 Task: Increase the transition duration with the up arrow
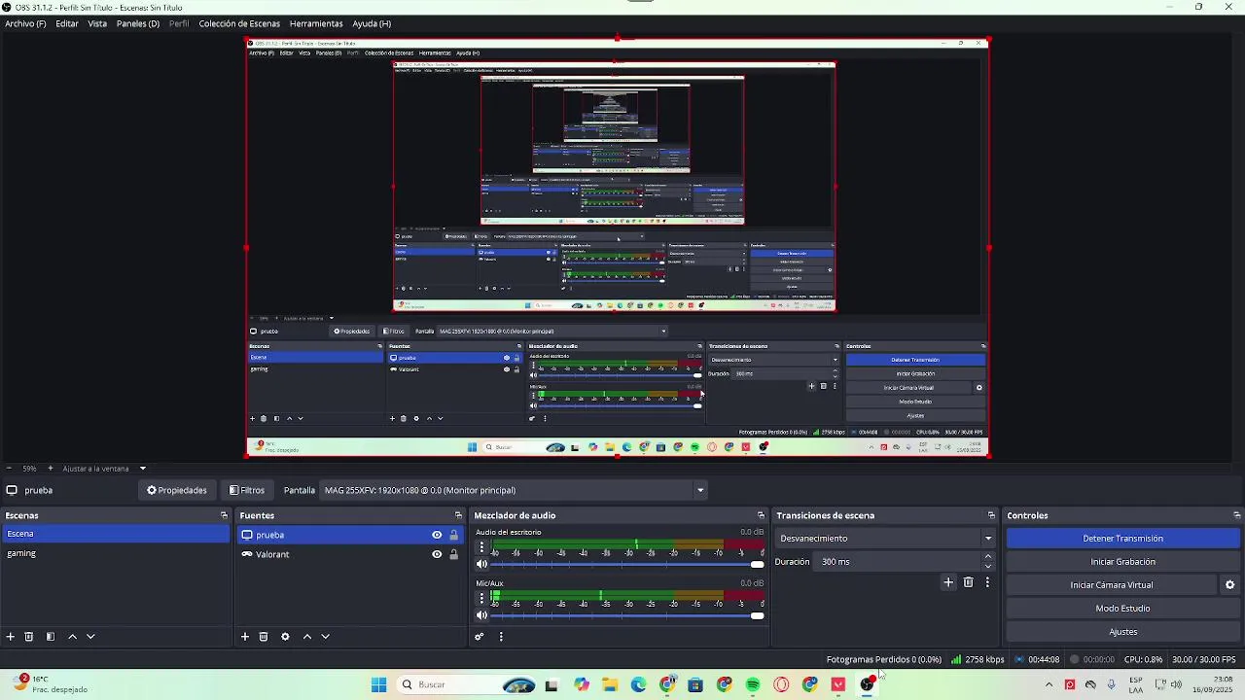[x=988, y=557]
